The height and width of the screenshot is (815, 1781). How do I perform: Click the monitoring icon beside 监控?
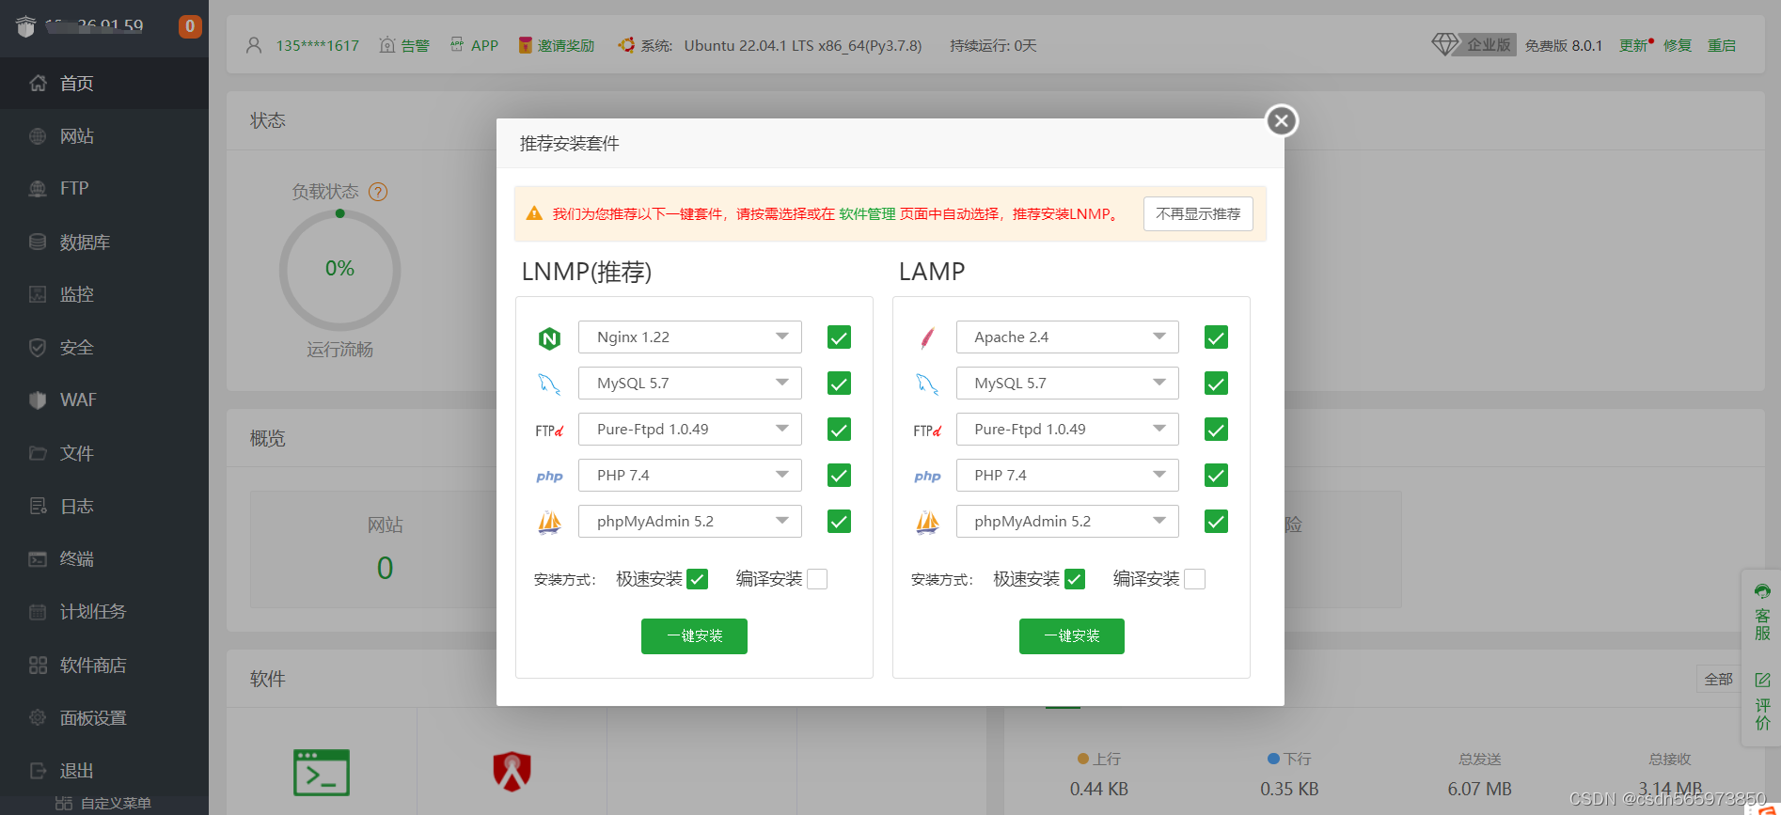click(38, 294)
